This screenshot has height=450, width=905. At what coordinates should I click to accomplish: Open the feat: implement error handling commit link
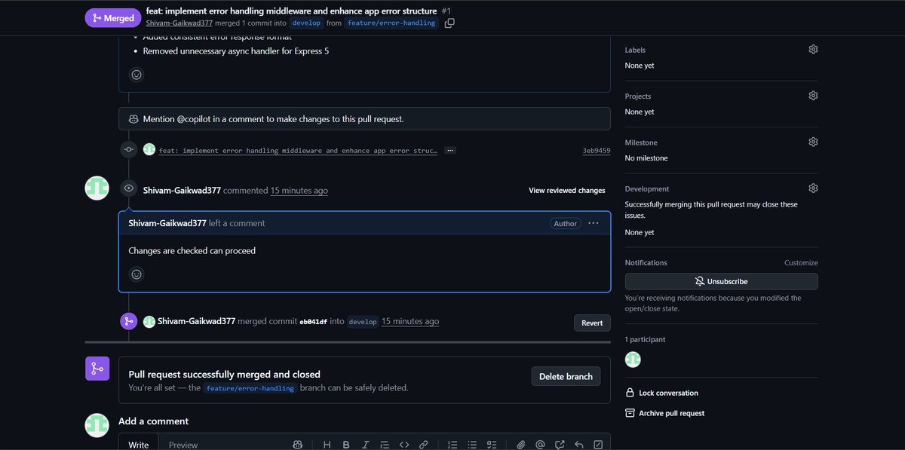(x=298, y=151)
